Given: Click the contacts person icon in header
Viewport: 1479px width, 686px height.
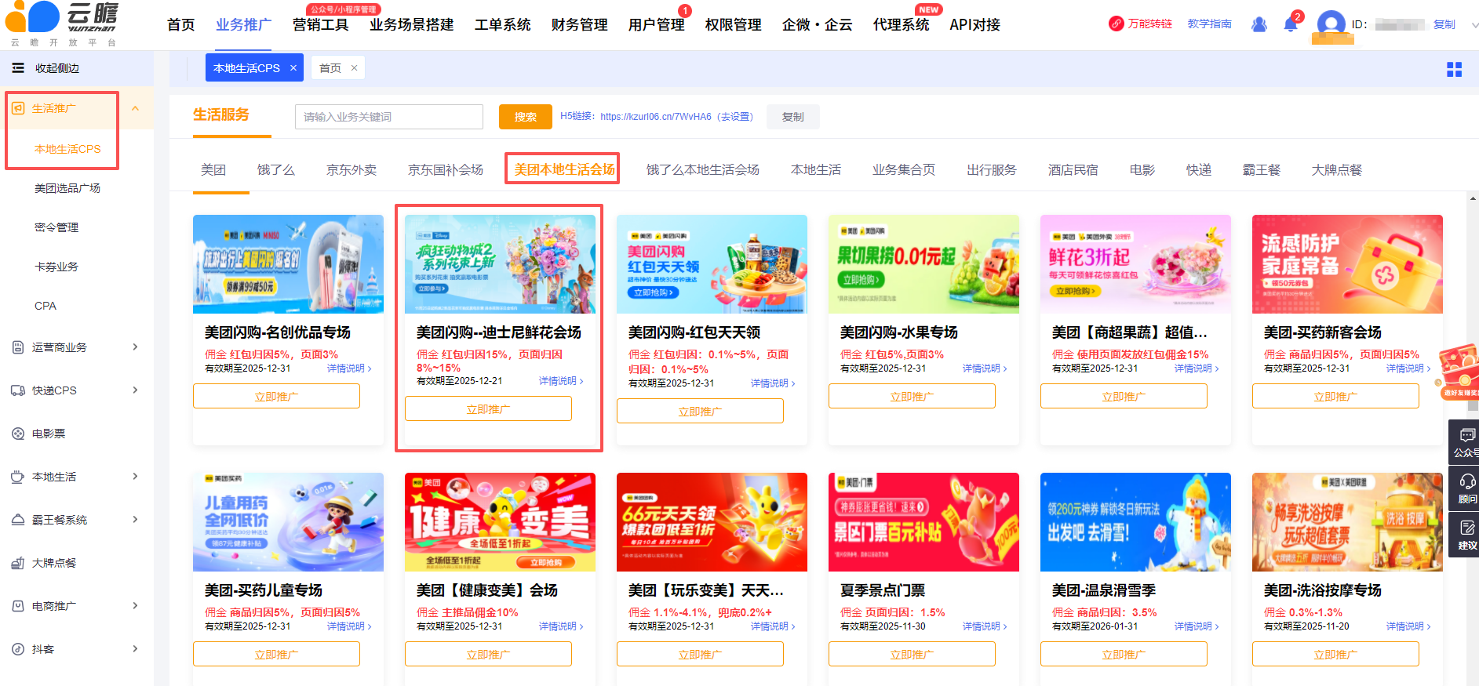Looking at the screenshot, I should point(1259,25).
